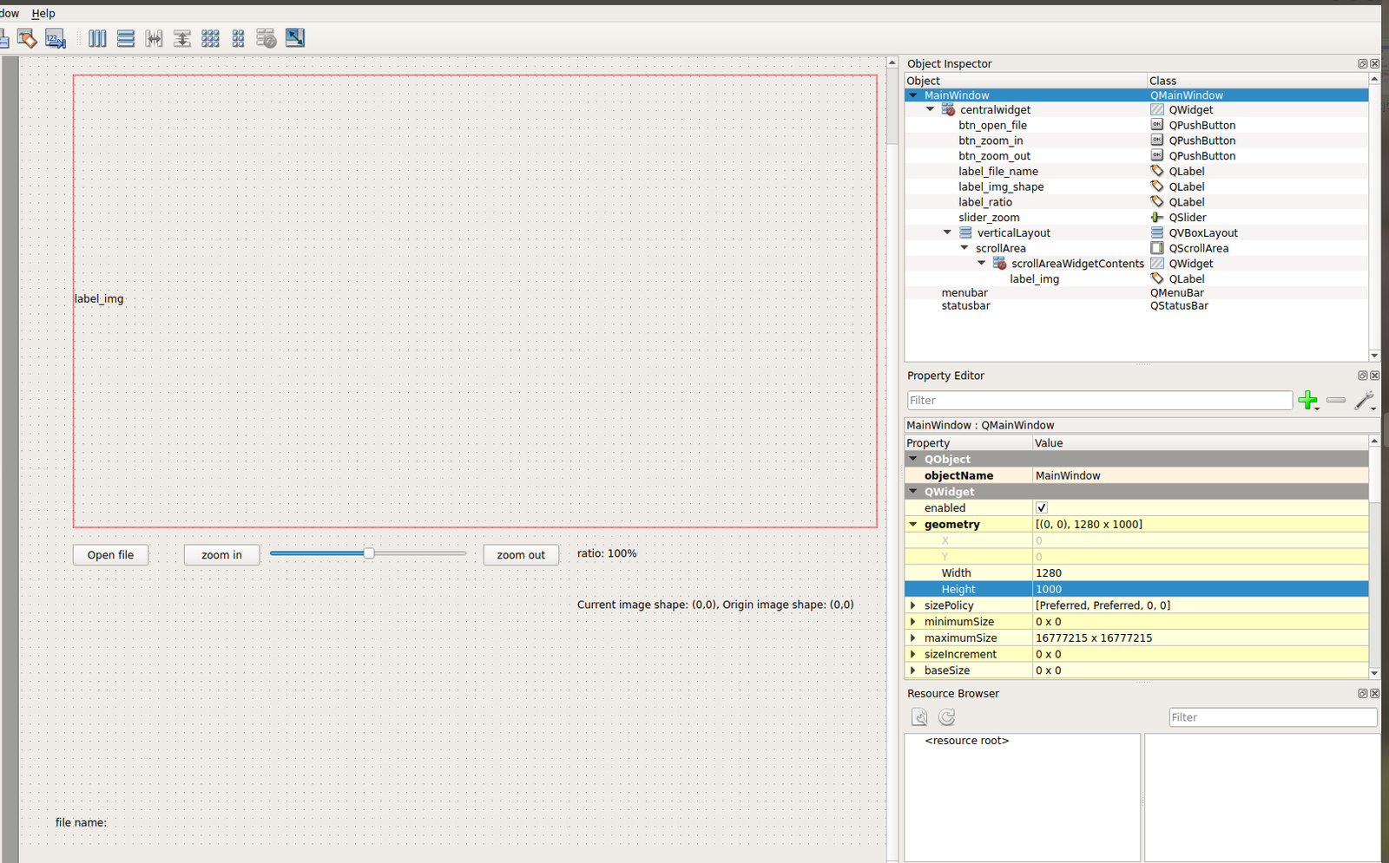
Task: Click the Open file button
Action: (110, 555)
